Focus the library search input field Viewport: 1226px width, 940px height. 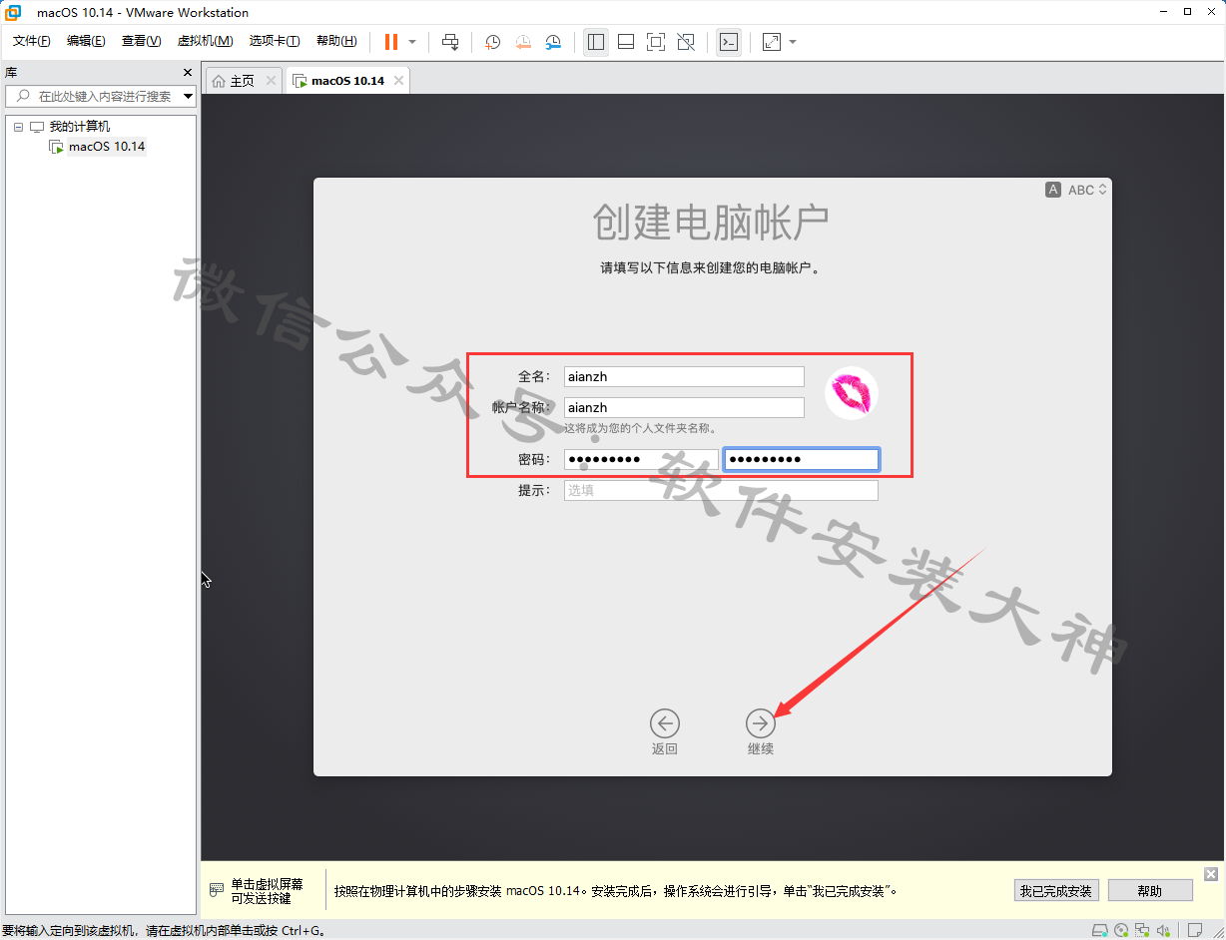tap(100, 97)
